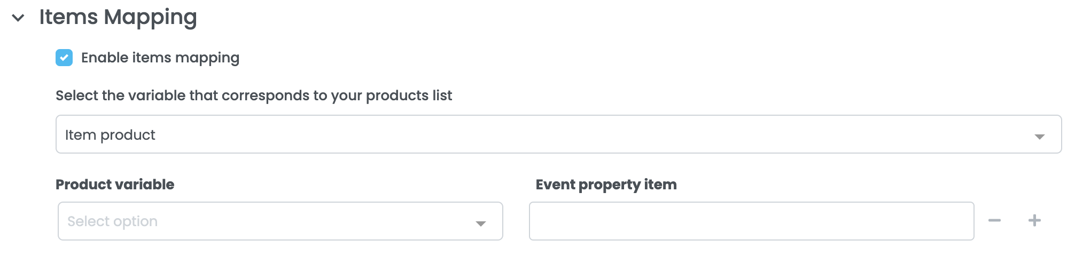
Task: Uncheck the Enable items mapping checkbox
Action: click(x=64, y=58)
